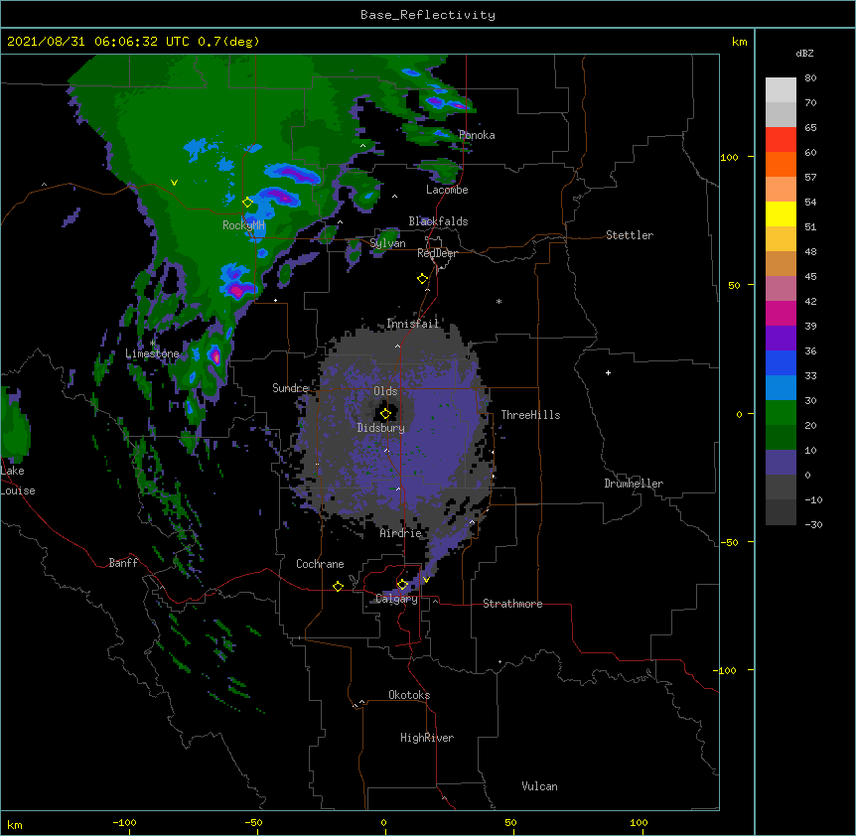Click the -100 tick on the bottom km axis
The height and width of the screenshot is (836, 856).
pyautogui.click(x=124, y=822)
